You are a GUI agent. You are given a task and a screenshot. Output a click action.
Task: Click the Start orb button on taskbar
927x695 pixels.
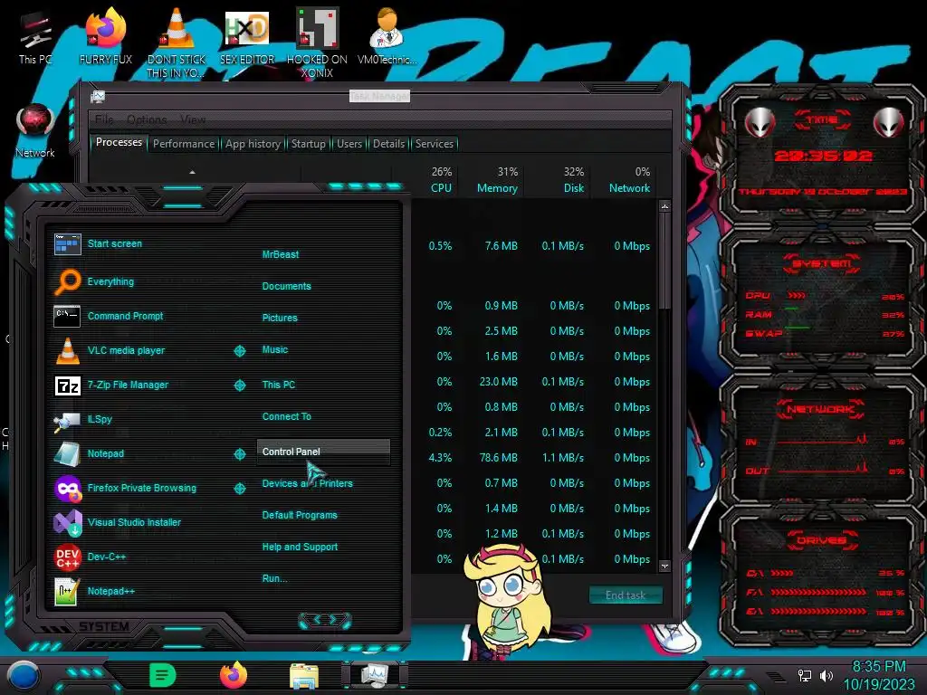24,676
